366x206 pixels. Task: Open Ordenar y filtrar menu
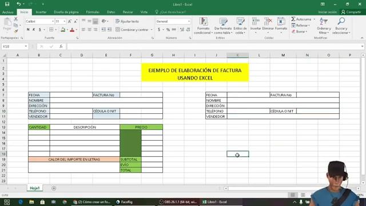(x=324, y=26)
